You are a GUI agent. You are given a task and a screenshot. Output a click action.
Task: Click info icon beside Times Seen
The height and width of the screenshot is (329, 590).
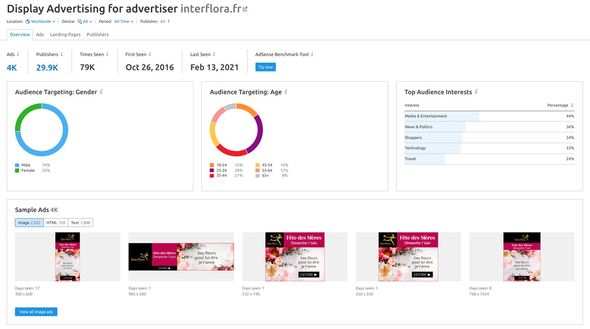click(x=107, y=54)
